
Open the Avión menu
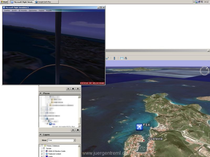14,10
